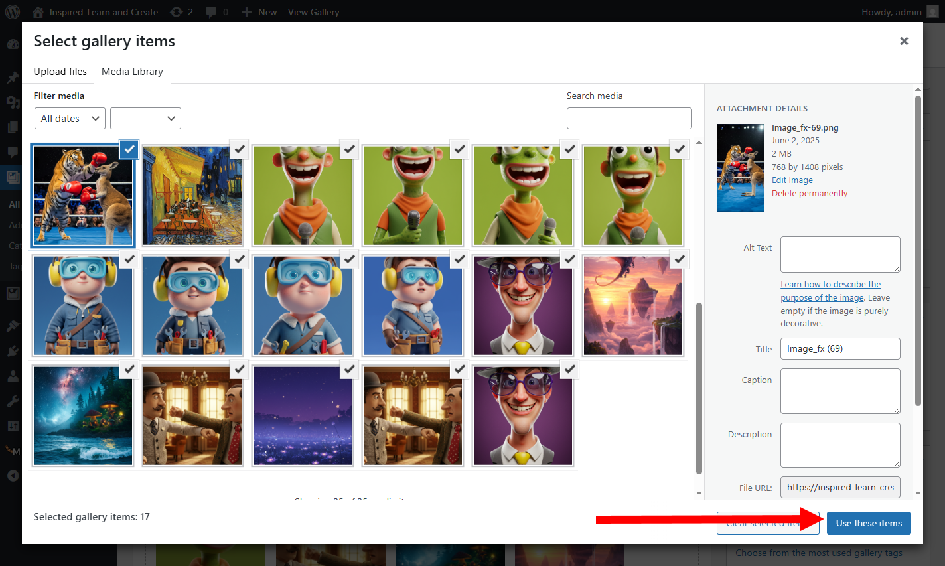Viewport: 945px width, 566px height.
Task: Click the Edit Image link
Action: [792, 180]
